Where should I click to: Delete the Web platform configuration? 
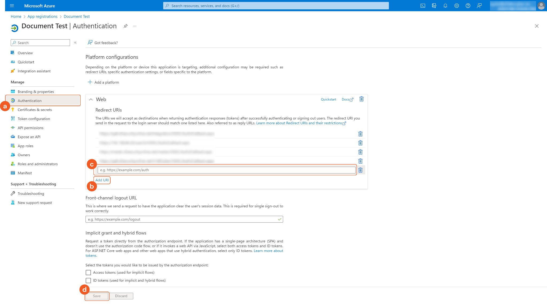pyautogui.click(x=361, y=99)
